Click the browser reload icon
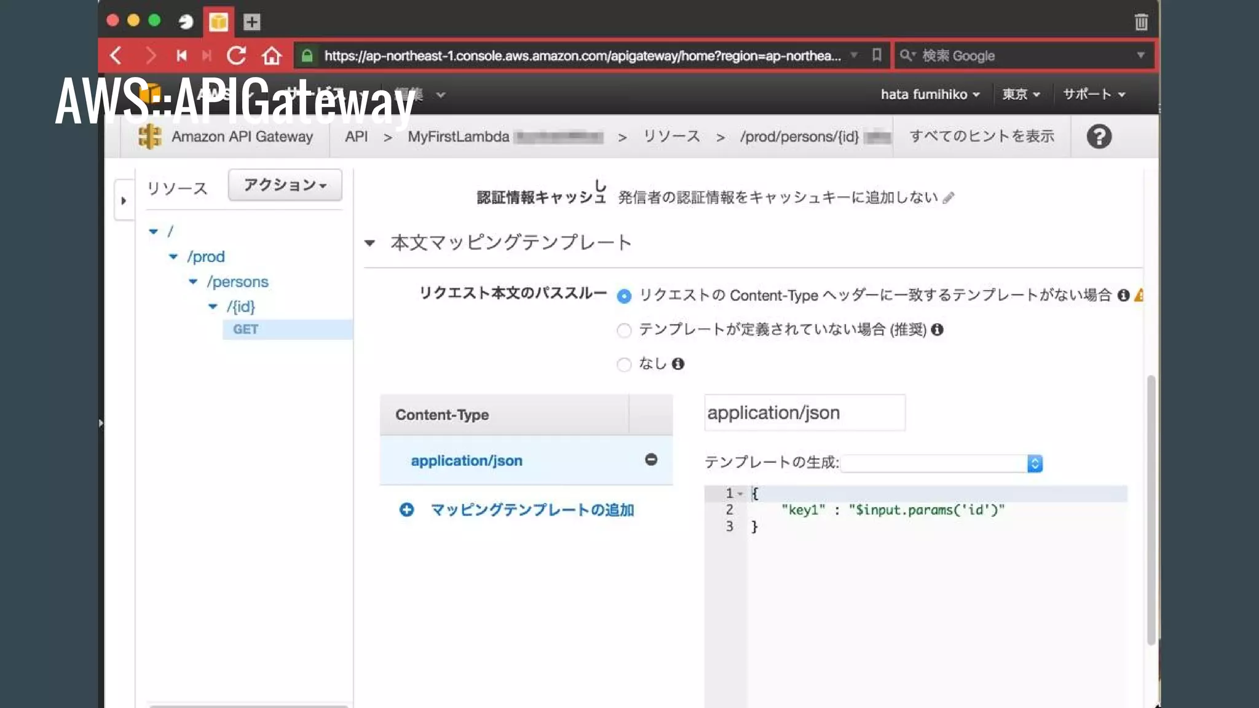Image resolution: width=1259 pixels, height=708 pixels. (237, 55)
